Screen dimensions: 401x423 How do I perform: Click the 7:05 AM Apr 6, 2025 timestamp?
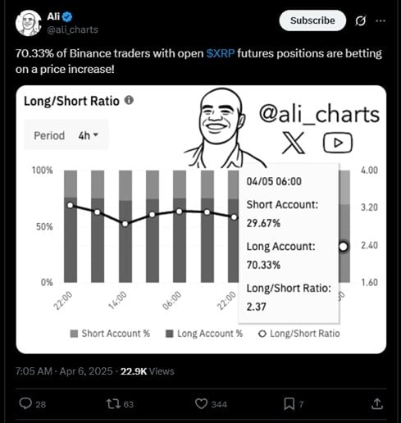tap(64, 371)
